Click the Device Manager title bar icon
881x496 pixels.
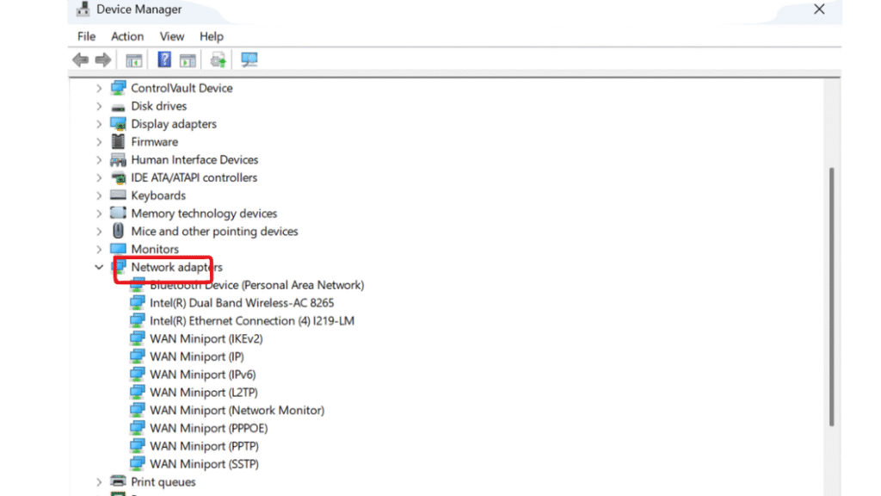[x=83, y=9]
